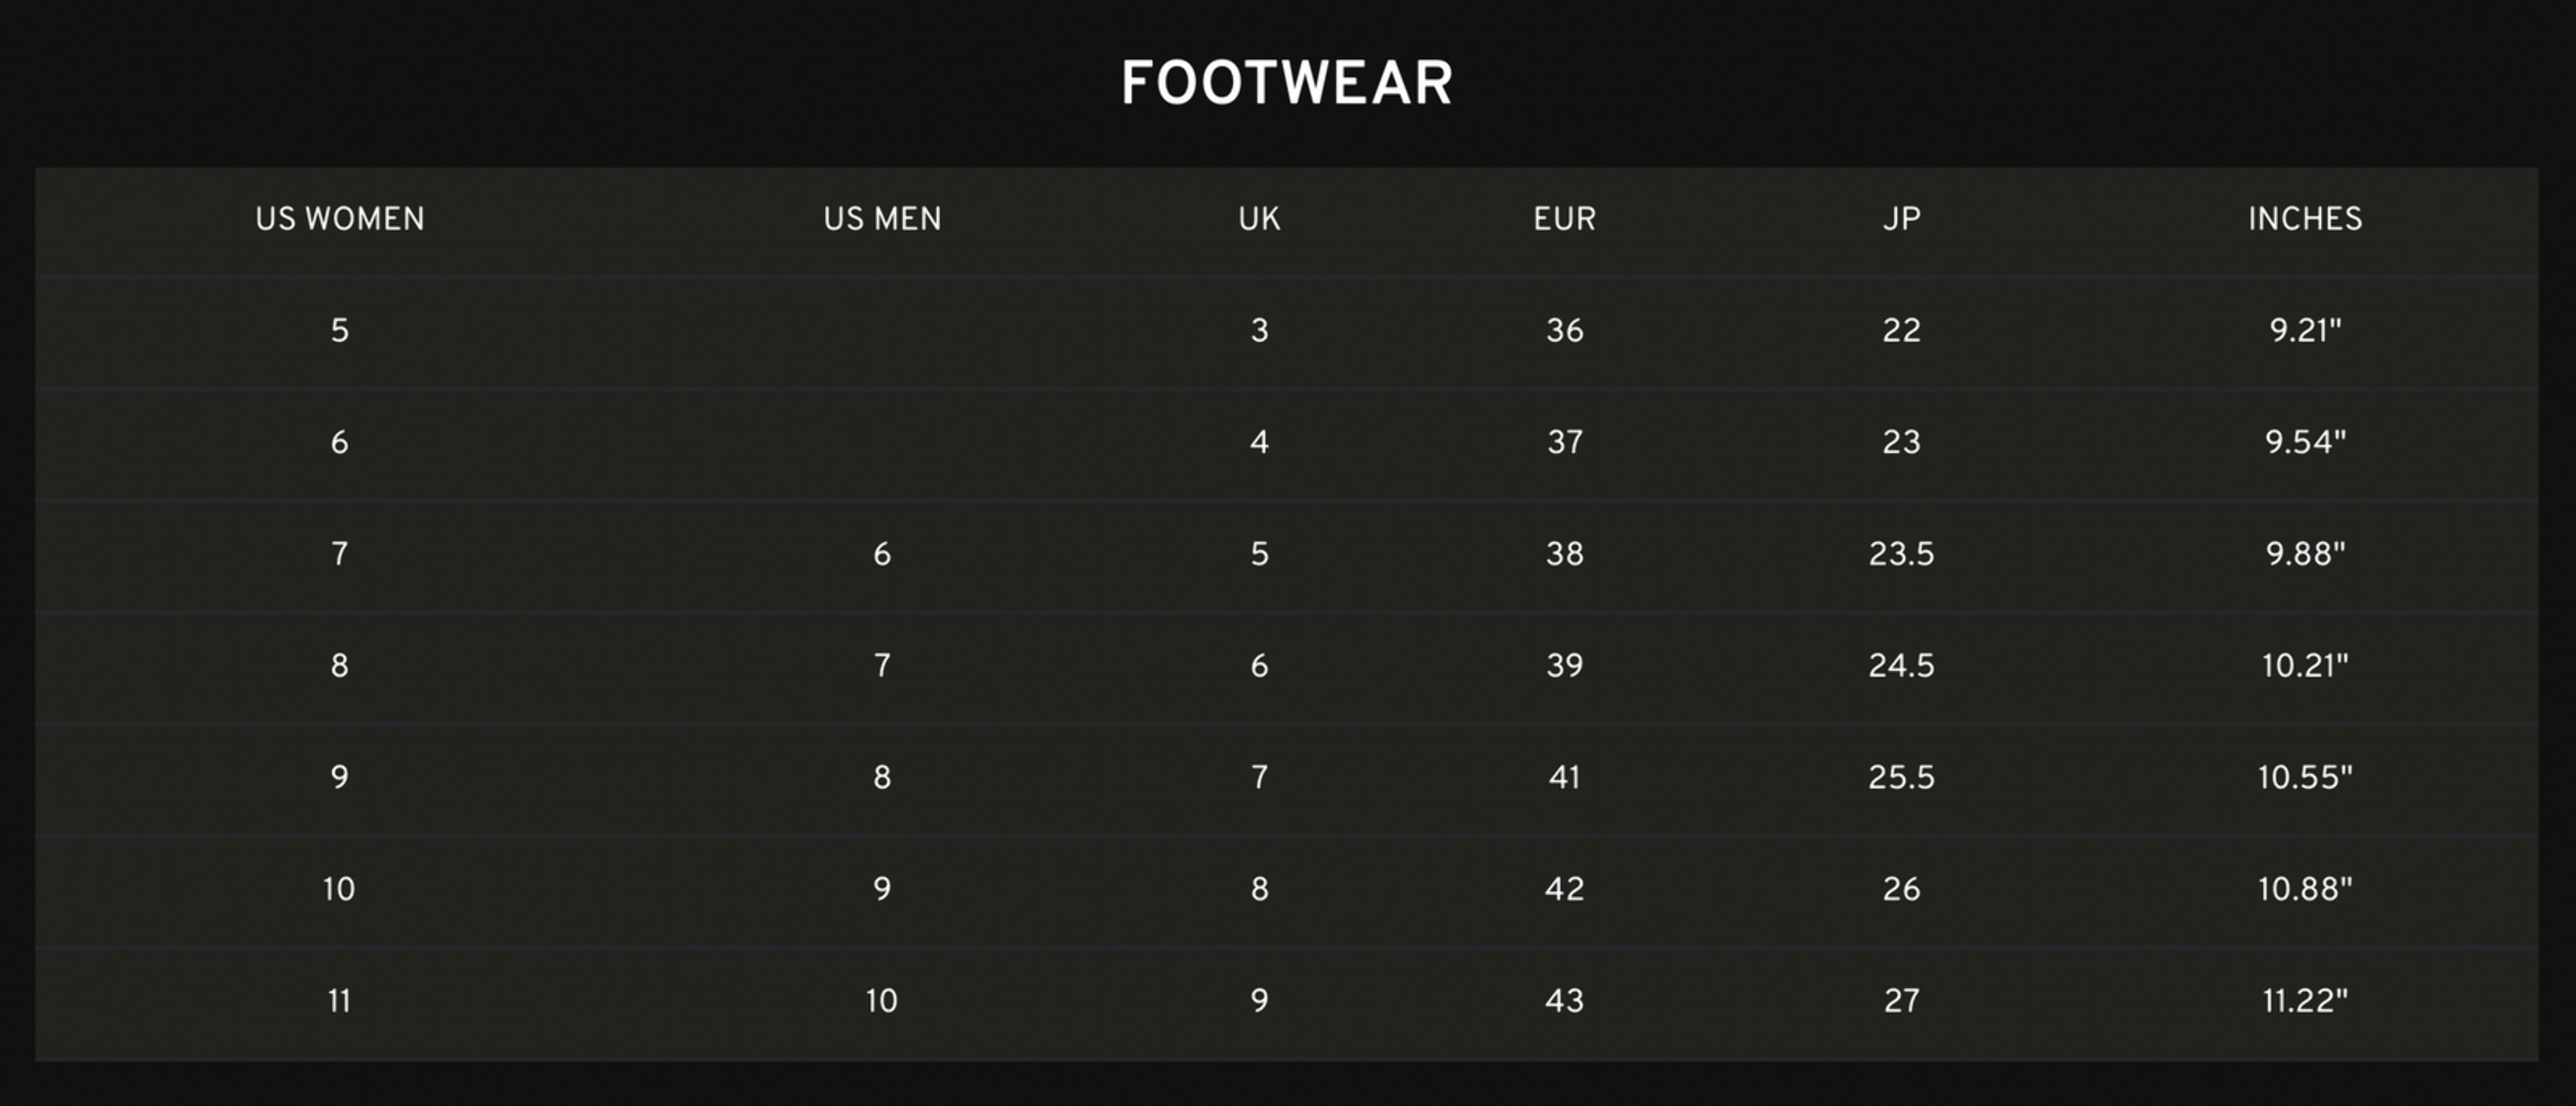
Task: Click the UK column header
Action: (1259, 219)
